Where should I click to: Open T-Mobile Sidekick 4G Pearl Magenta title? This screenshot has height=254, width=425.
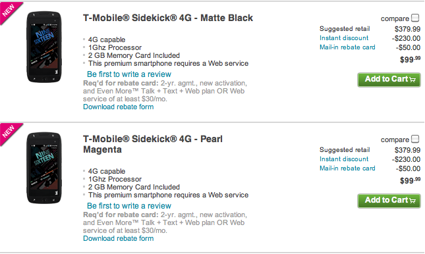(x=153, y=144)
